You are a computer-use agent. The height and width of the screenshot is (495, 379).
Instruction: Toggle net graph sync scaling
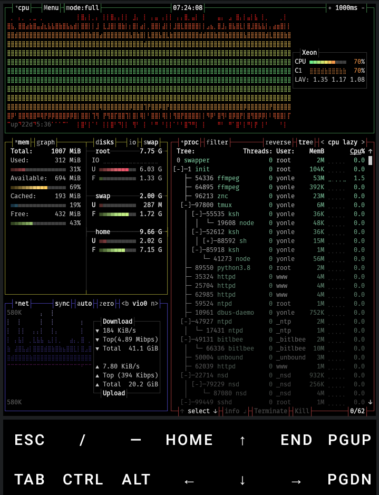(x=62, y=304)
